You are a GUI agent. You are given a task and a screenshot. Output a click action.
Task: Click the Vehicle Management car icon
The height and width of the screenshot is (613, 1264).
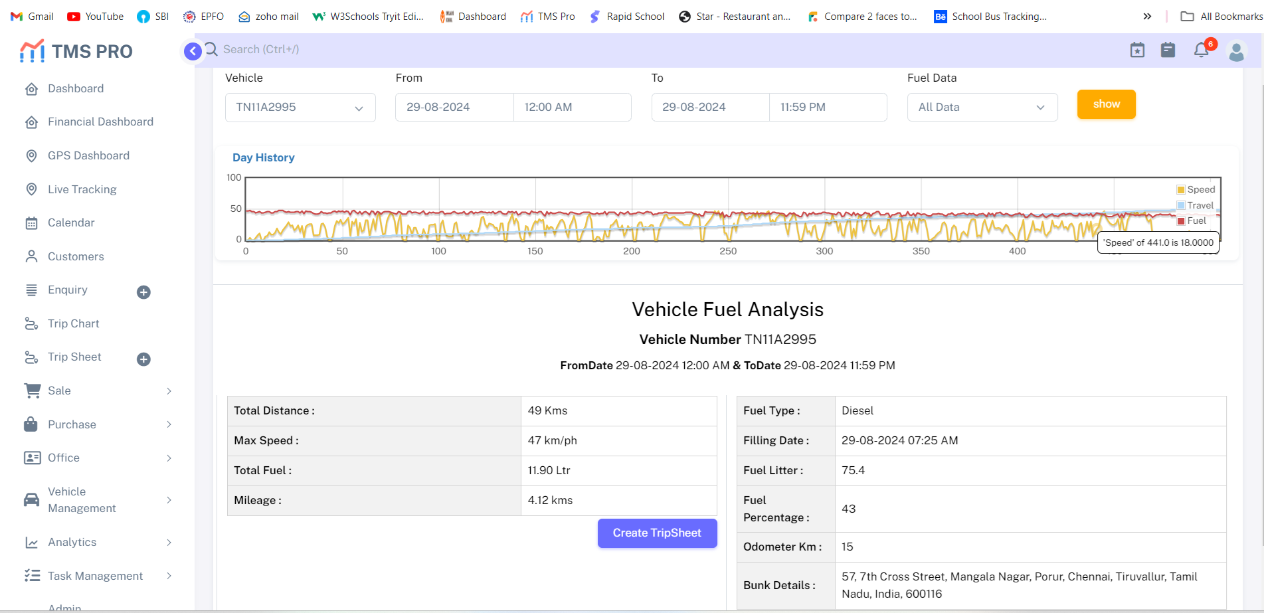click(x=31, y=500)
